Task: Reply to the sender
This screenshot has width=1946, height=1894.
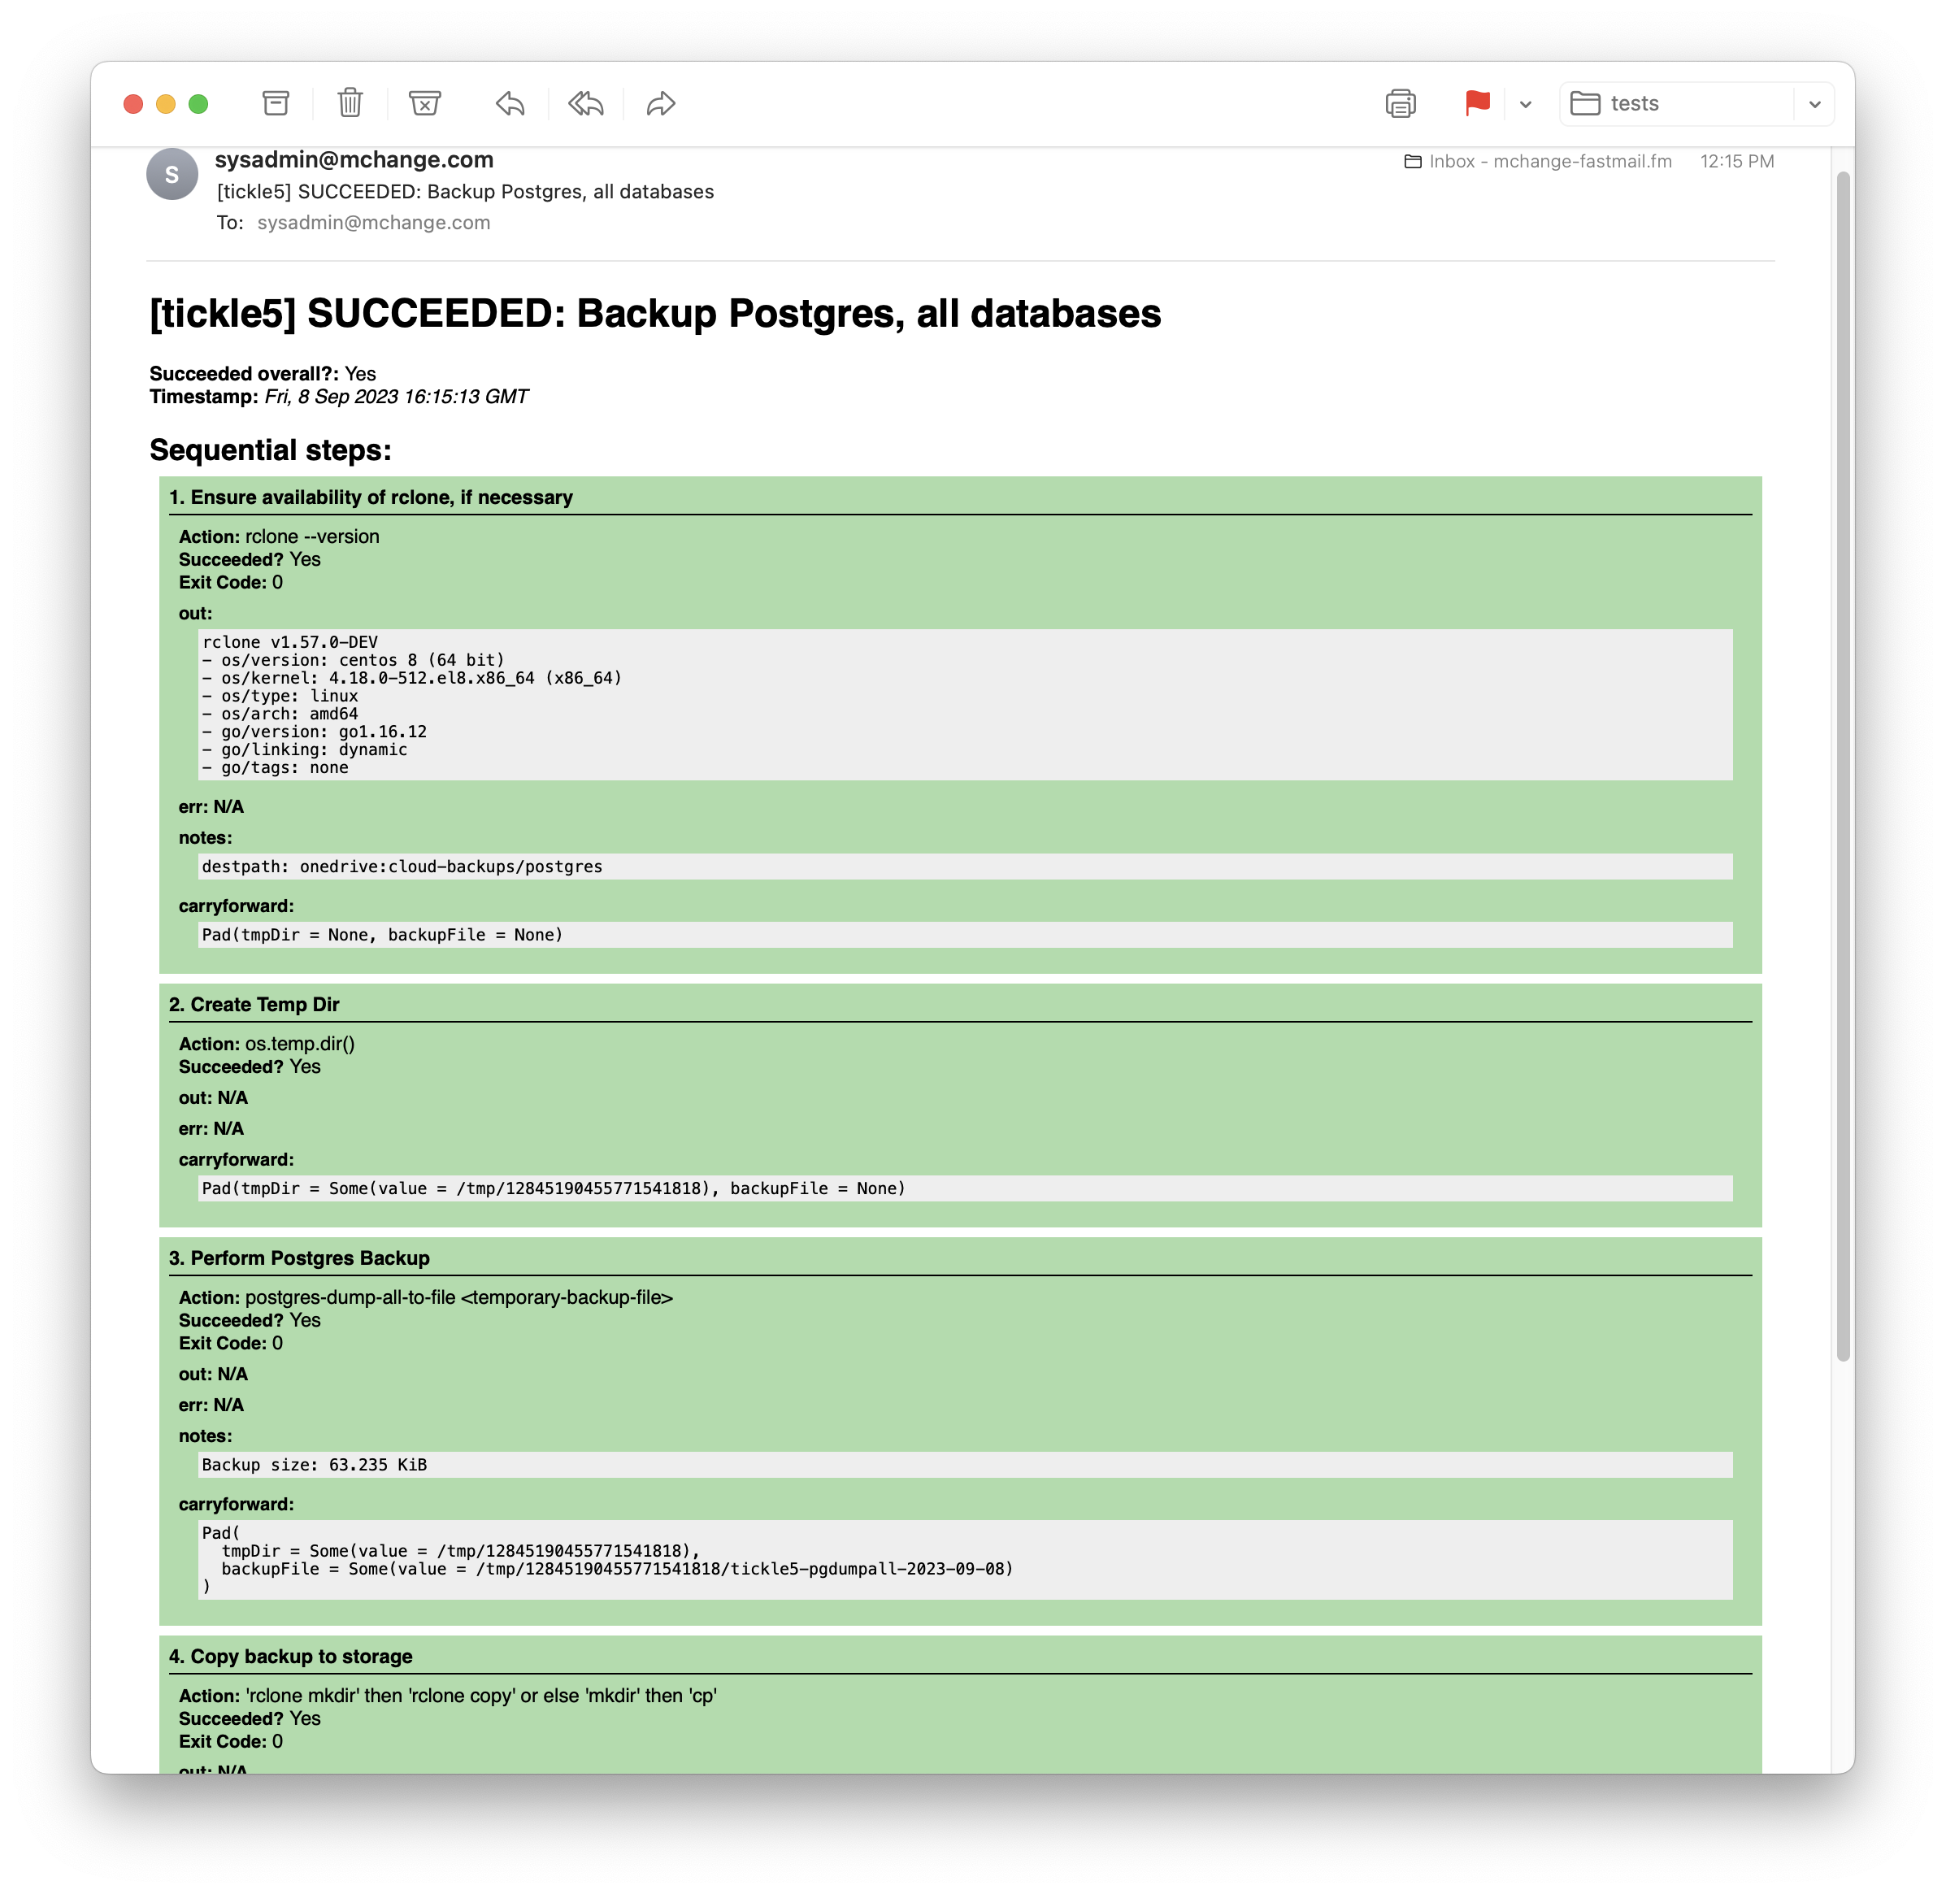Action: coord(510,103)
